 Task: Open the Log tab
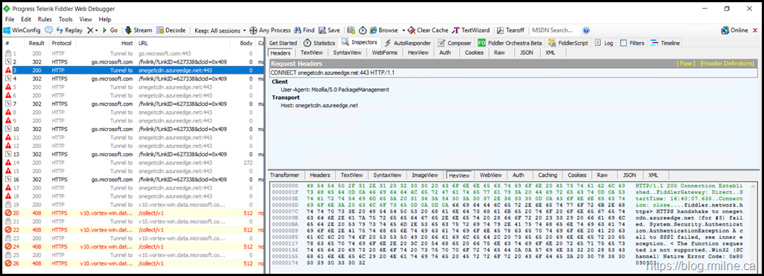pyautogui.click(x=605, y=43)
